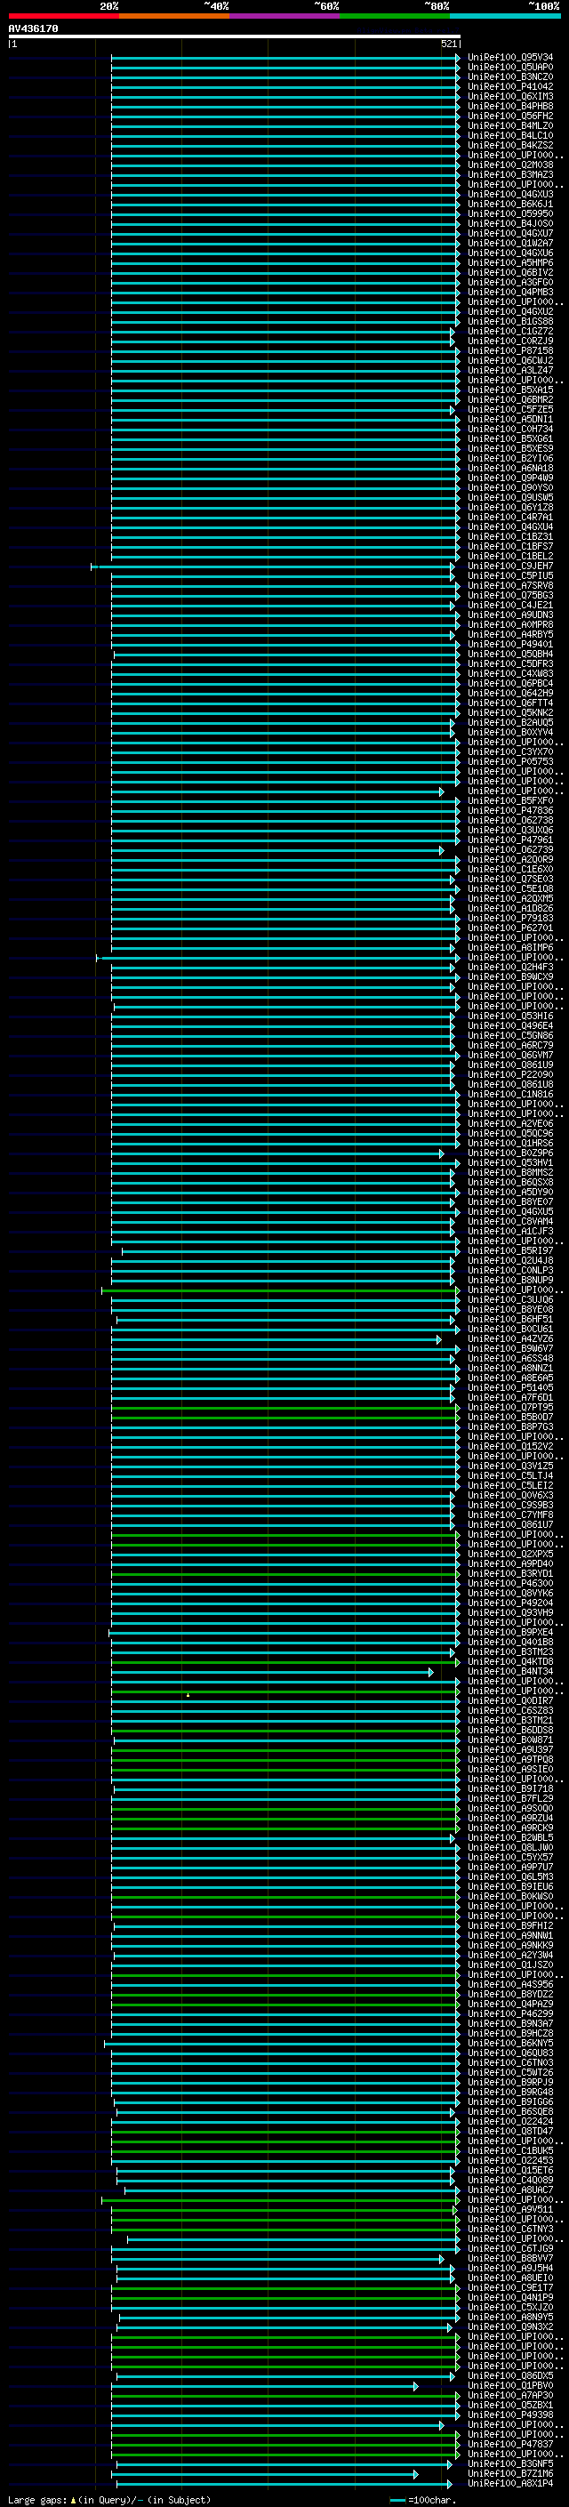Click the orange ~40% identity legend bar
The height and width of the screenshot is (2507, 569).
174,16
